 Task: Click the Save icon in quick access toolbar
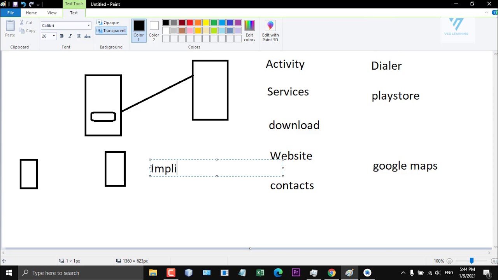(15, 4)
